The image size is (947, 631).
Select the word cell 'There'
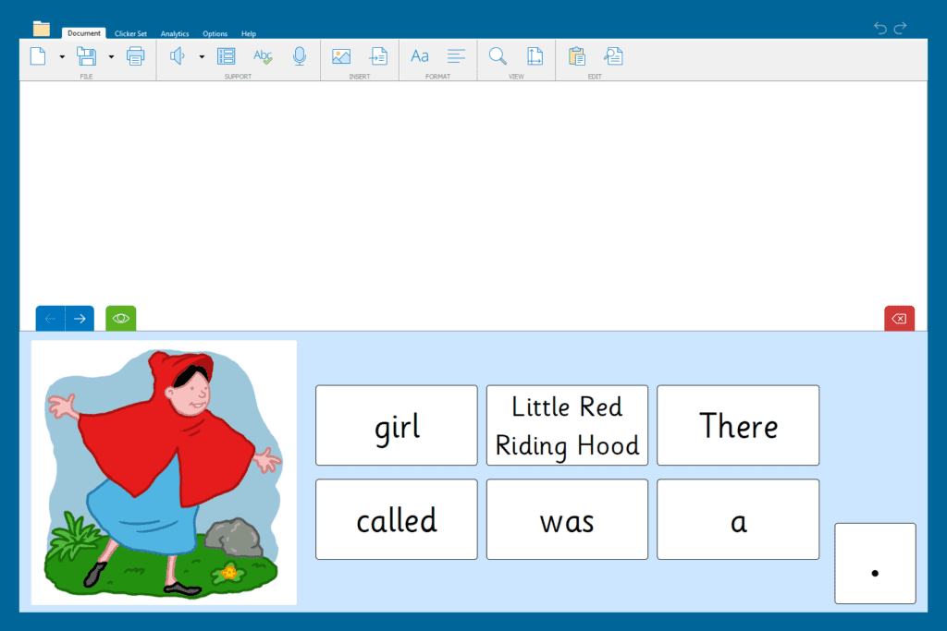[x=738, y=425]
